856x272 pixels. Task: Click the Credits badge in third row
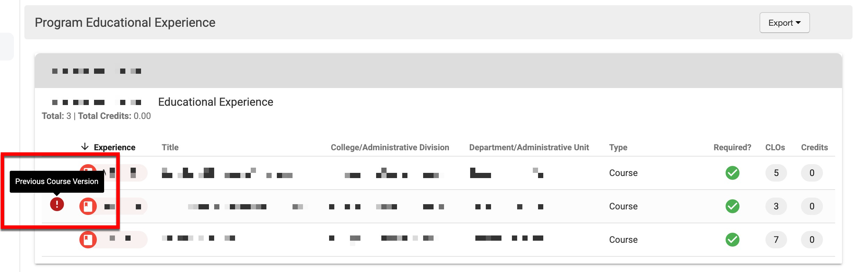click(812, 240)
